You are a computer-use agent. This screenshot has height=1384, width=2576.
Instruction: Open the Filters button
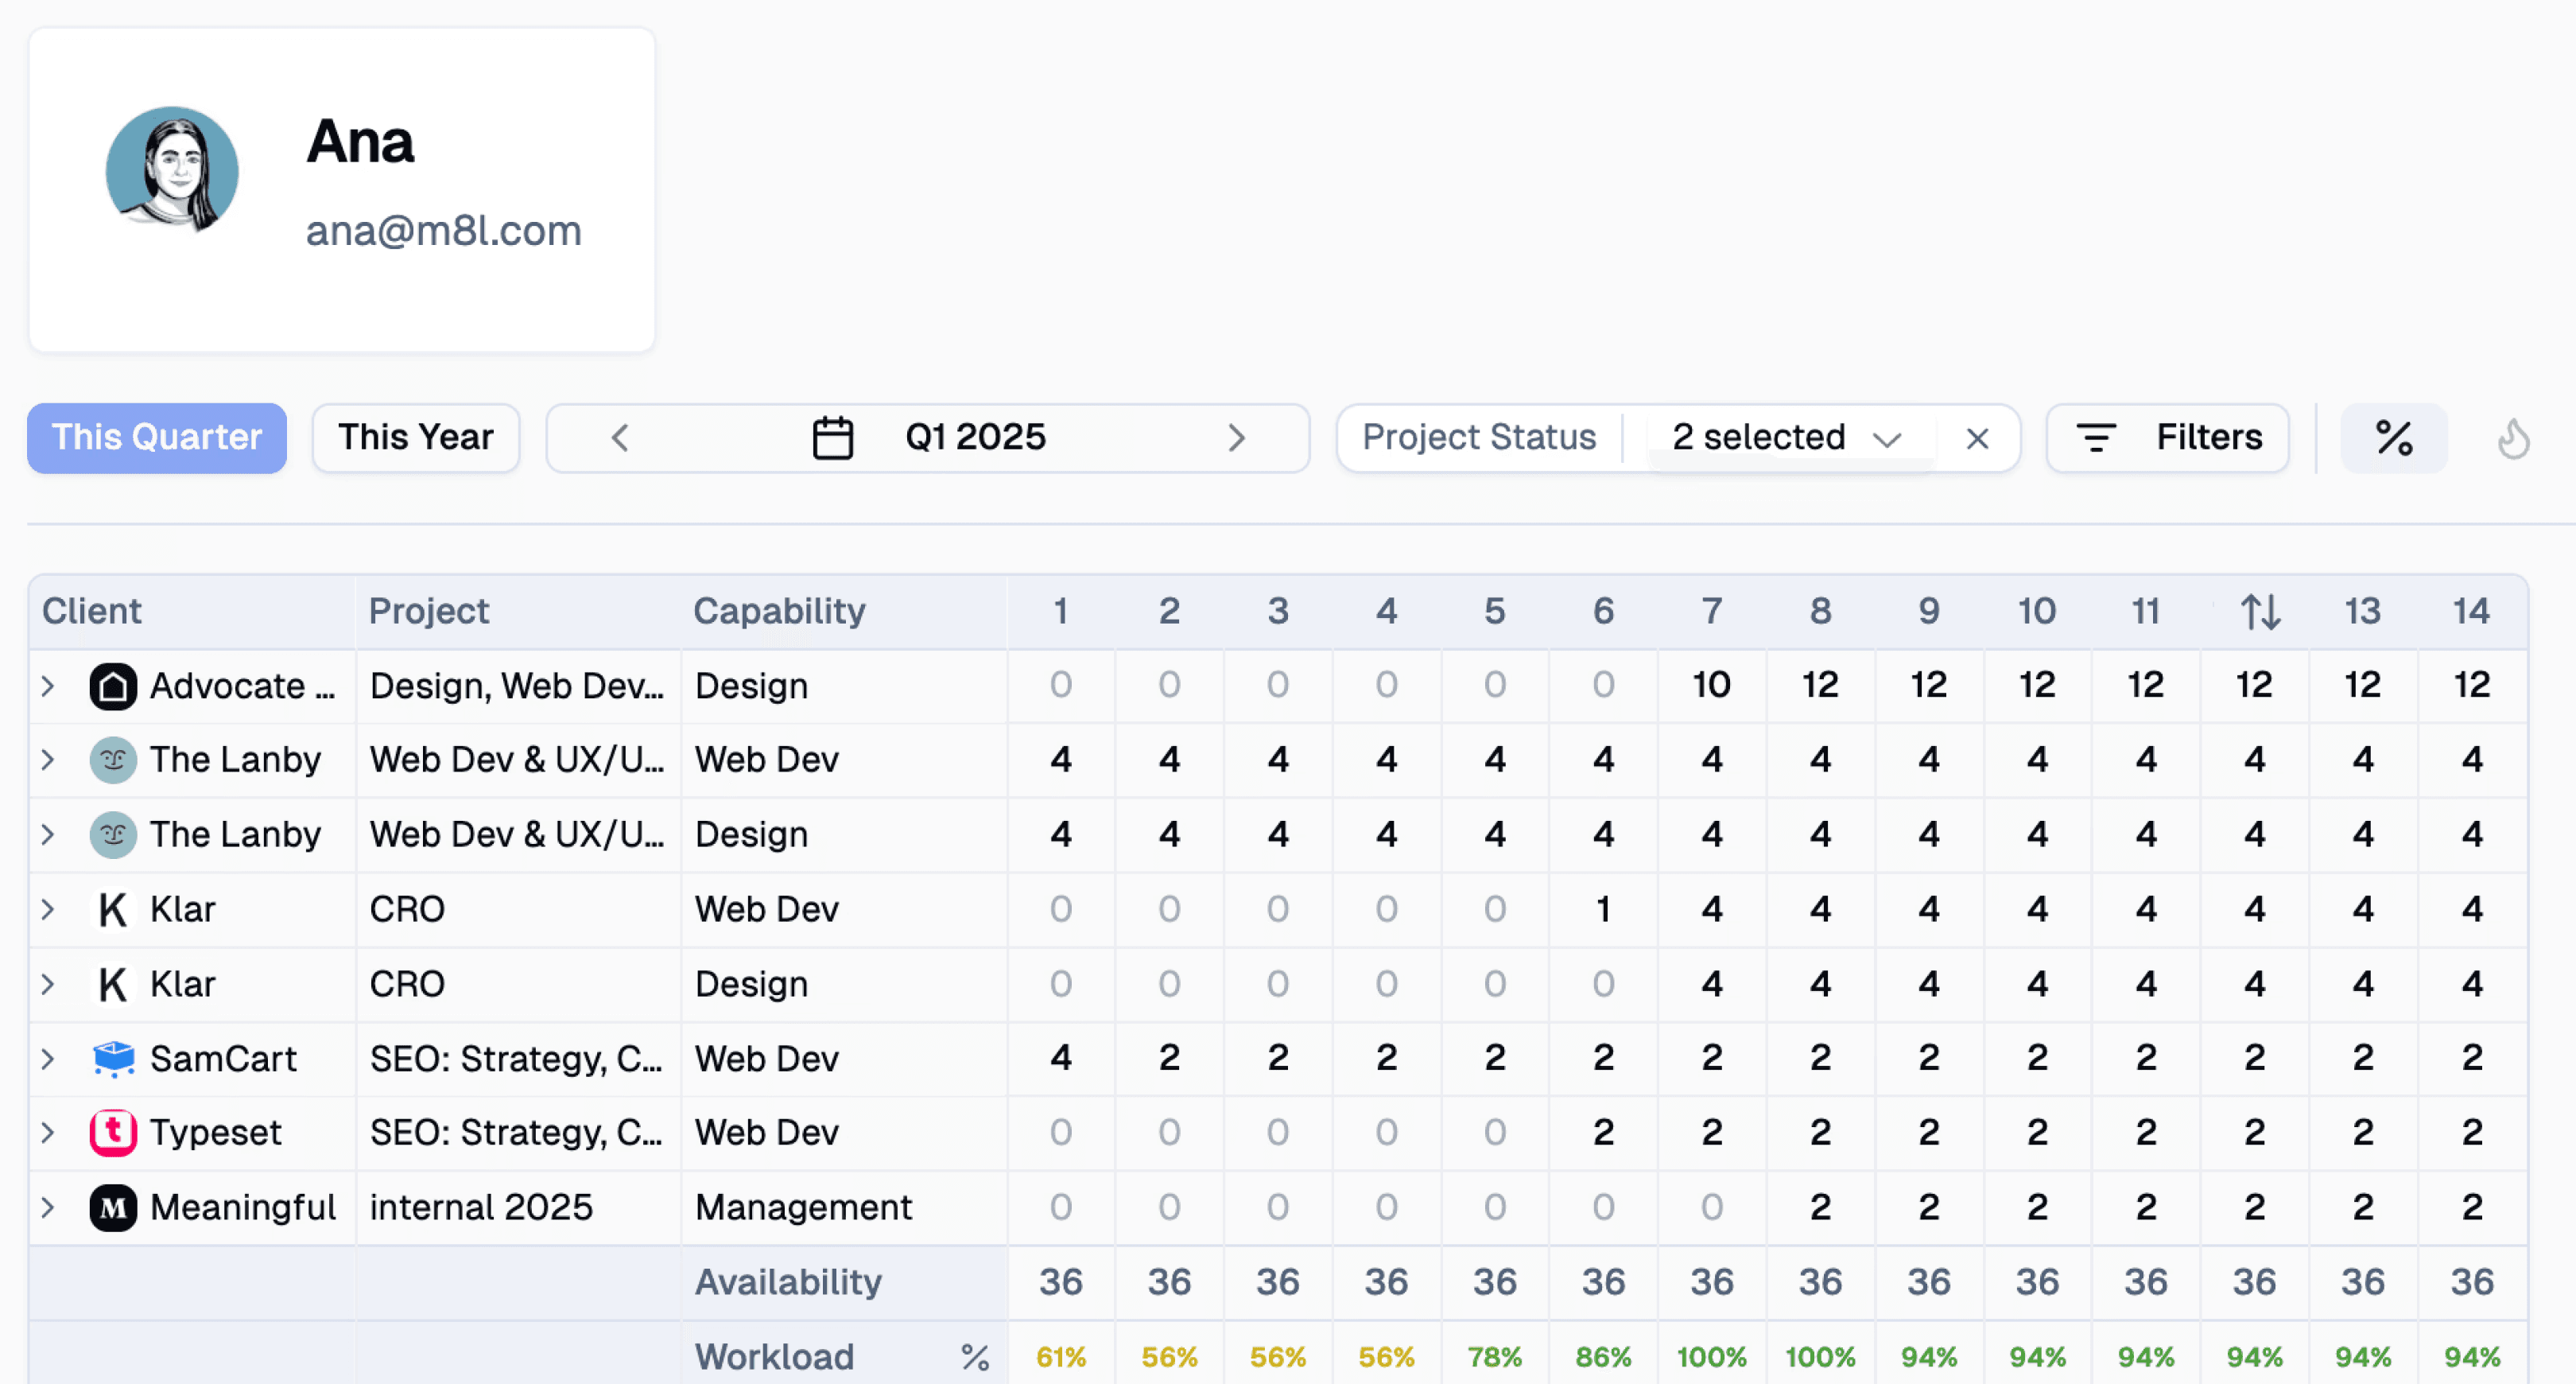(x=2167, y=438)
